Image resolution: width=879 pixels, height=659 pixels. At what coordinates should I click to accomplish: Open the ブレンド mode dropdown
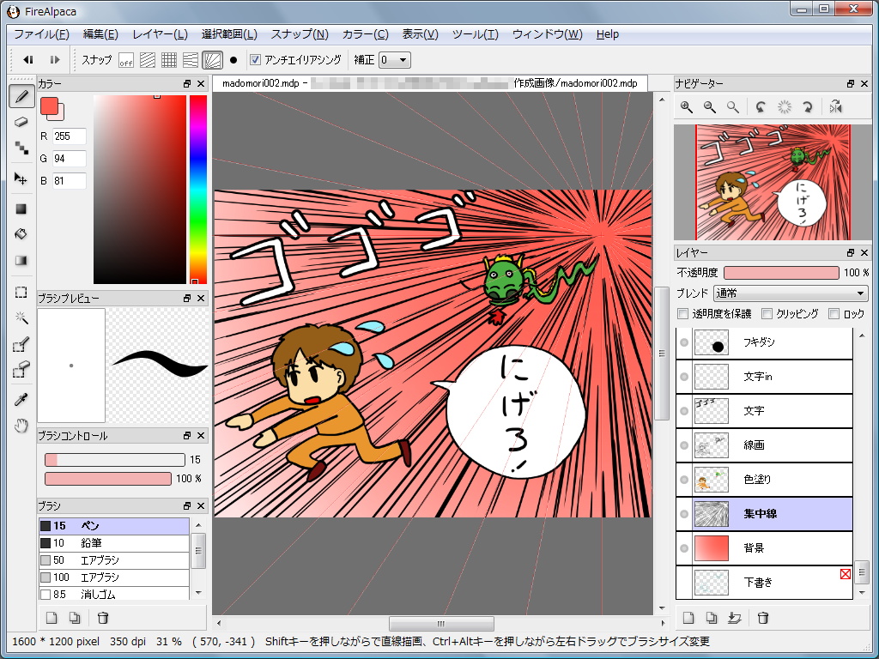pyautogui.click(x=791, y=293)
